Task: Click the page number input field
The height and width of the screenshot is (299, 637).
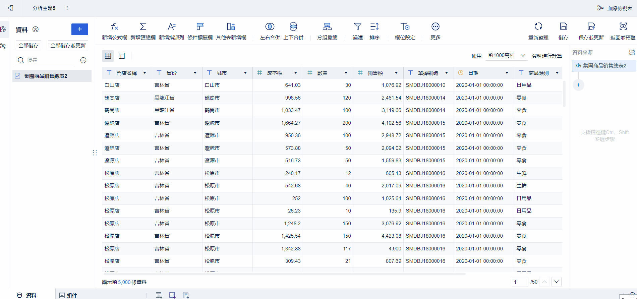Action: pyautogui.click(x=520, y=282)
